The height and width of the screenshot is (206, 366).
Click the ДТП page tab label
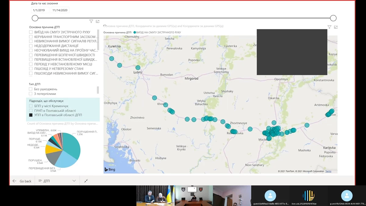[46, 181]
